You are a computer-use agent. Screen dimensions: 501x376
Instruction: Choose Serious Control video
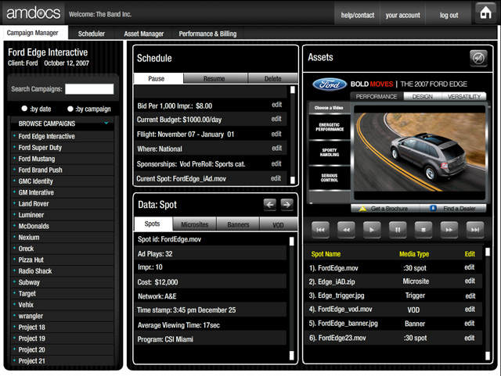[x=330, y=177]
